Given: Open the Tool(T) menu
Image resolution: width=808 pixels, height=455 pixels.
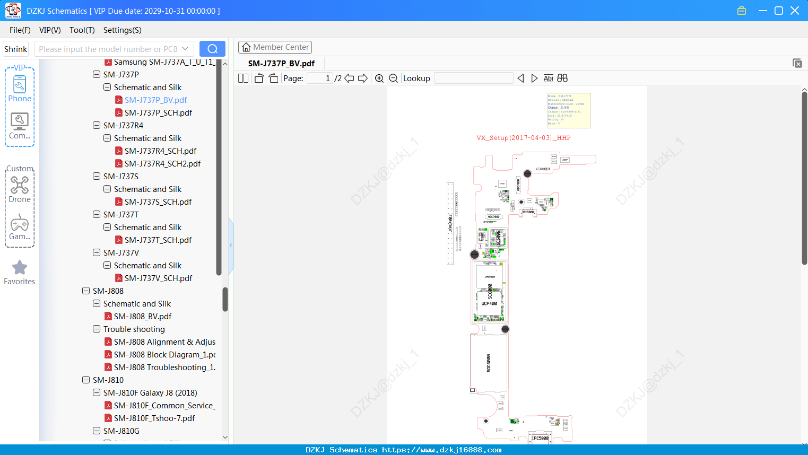Looking at the screenshot, I should coord(82,30).
